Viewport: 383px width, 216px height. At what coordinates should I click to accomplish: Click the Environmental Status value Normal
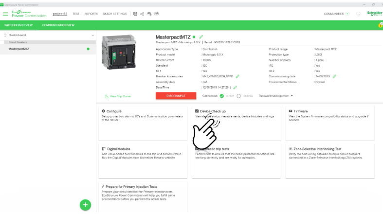(x=320, y=82)
